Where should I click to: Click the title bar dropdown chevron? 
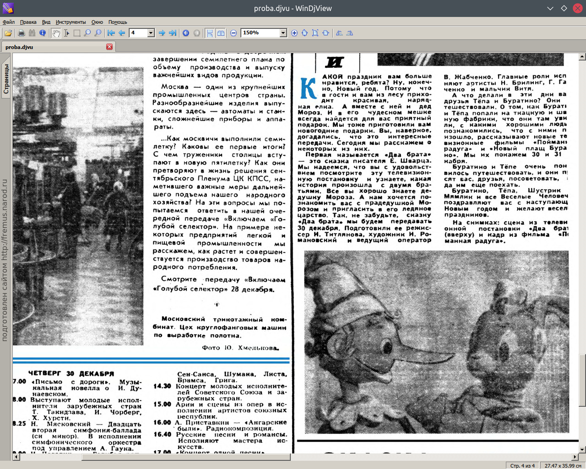[x=550, y=8]
